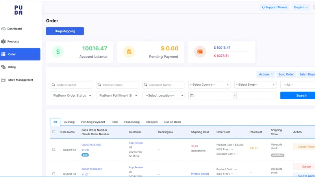Image resolution: width=315 pixels, height=177 pixels.
Task: Open App Review customer link for order #1108
Action: pyautogui.click(x=136, y=143)
